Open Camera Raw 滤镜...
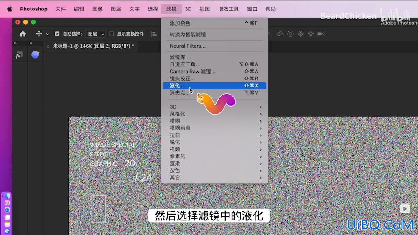 coord(214,72)
